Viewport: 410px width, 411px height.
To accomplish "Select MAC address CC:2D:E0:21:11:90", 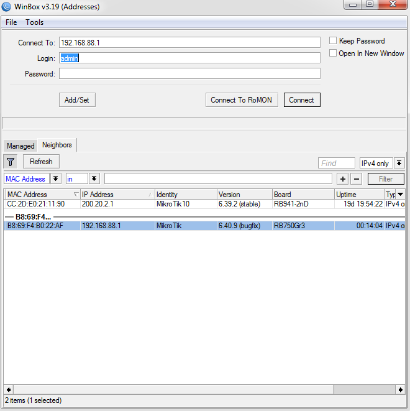I will [36, 204].
